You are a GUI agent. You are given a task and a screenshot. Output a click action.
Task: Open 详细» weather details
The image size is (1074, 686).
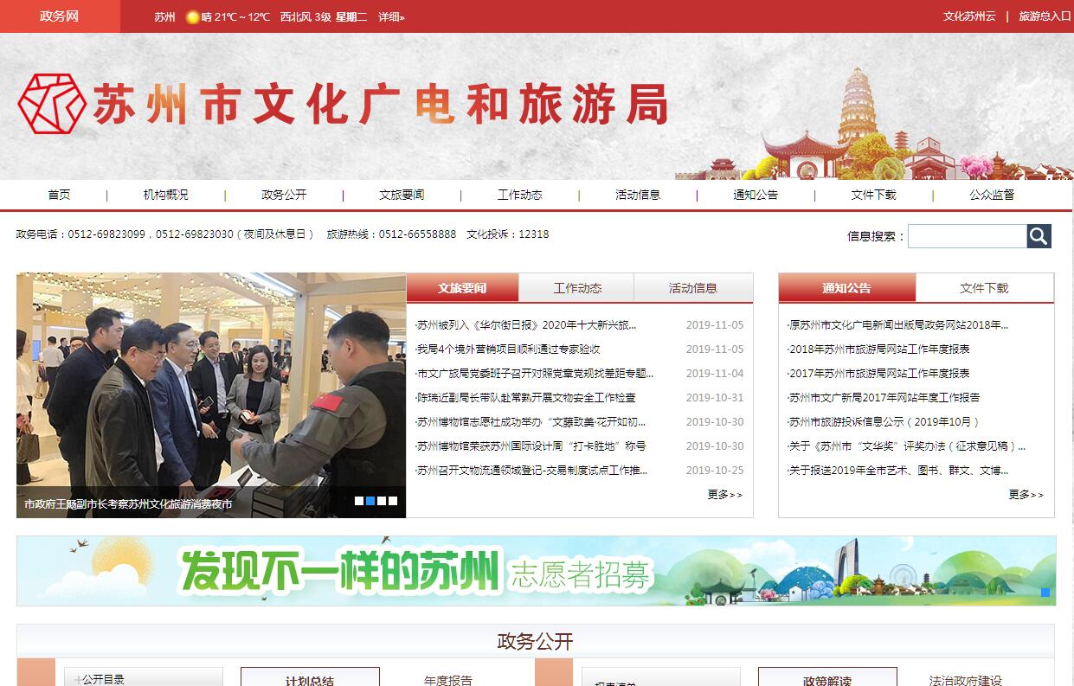coord(391,16)
